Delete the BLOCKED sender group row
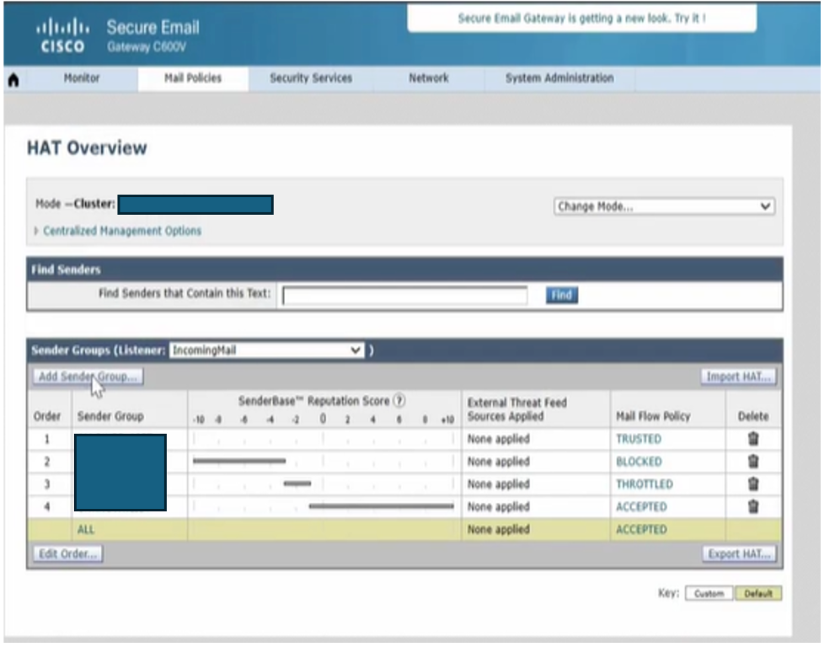The image size is (824, 647). (x=753, y=462)
